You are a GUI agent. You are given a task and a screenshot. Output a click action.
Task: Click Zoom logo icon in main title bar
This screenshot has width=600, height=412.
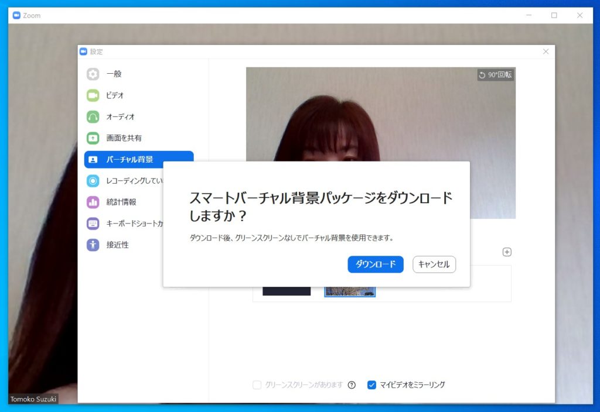(x=16, y=15)
